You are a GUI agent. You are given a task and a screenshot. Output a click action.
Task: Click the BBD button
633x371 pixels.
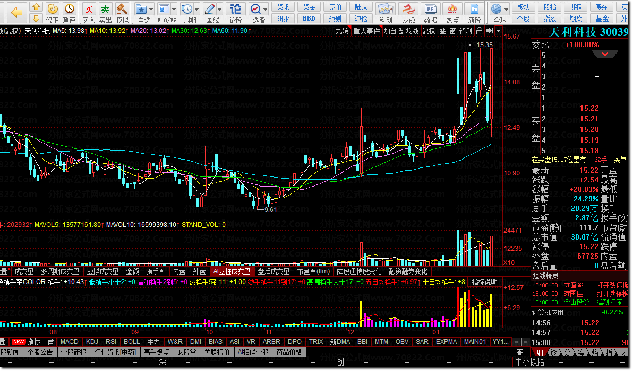point(309,19)
